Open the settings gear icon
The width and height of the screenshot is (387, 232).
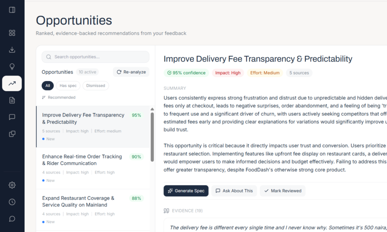(12, 185)
